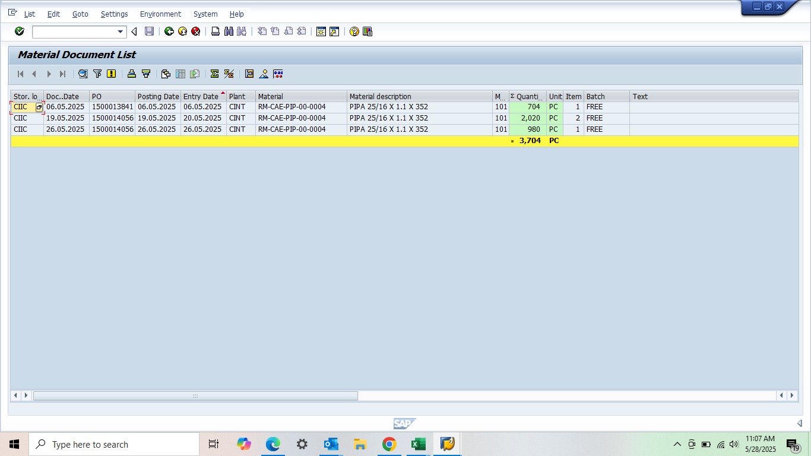811x456 pixels.
Task: Click the Set Filter funnel icon
Action: [x=97, y=74]
